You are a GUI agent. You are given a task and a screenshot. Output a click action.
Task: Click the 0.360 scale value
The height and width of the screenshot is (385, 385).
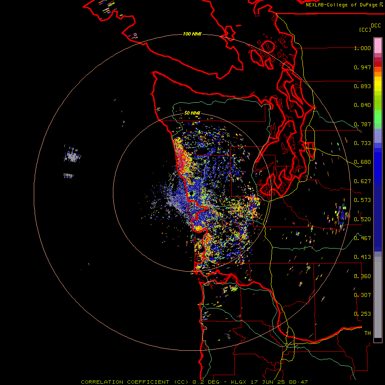point(362,276)
